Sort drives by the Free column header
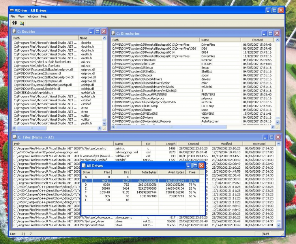This screenshot has height=244, width=296. pos(192,172)
